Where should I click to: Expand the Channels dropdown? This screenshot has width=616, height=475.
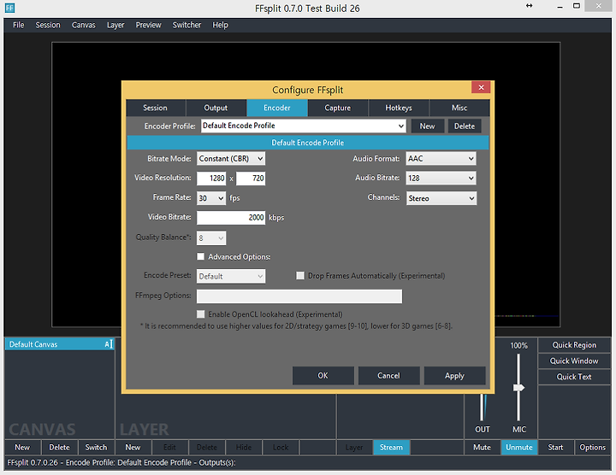pos(441,198)
